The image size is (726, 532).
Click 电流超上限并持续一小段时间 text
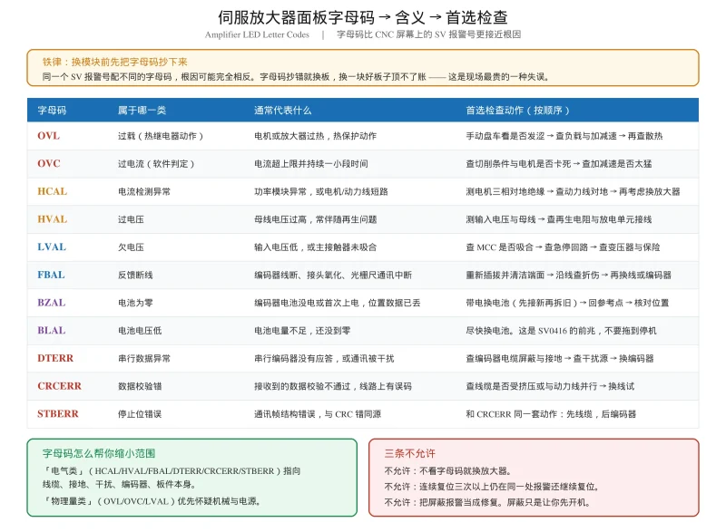click(x=311, y=164)
